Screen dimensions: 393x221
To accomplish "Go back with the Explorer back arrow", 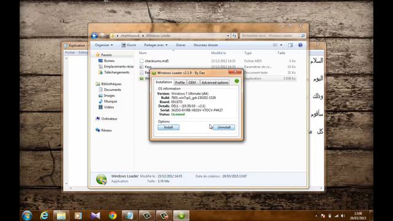I will pos(94,36).
